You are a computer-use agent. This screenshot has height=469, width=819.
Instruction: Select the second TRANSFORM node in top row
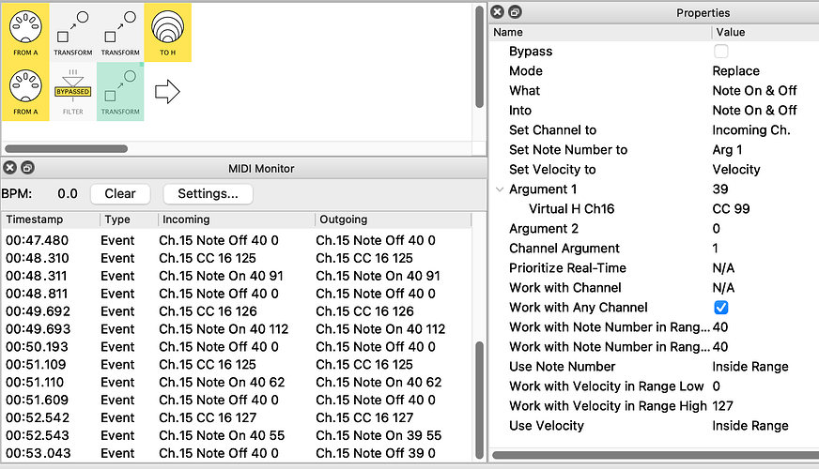point(120,31)
